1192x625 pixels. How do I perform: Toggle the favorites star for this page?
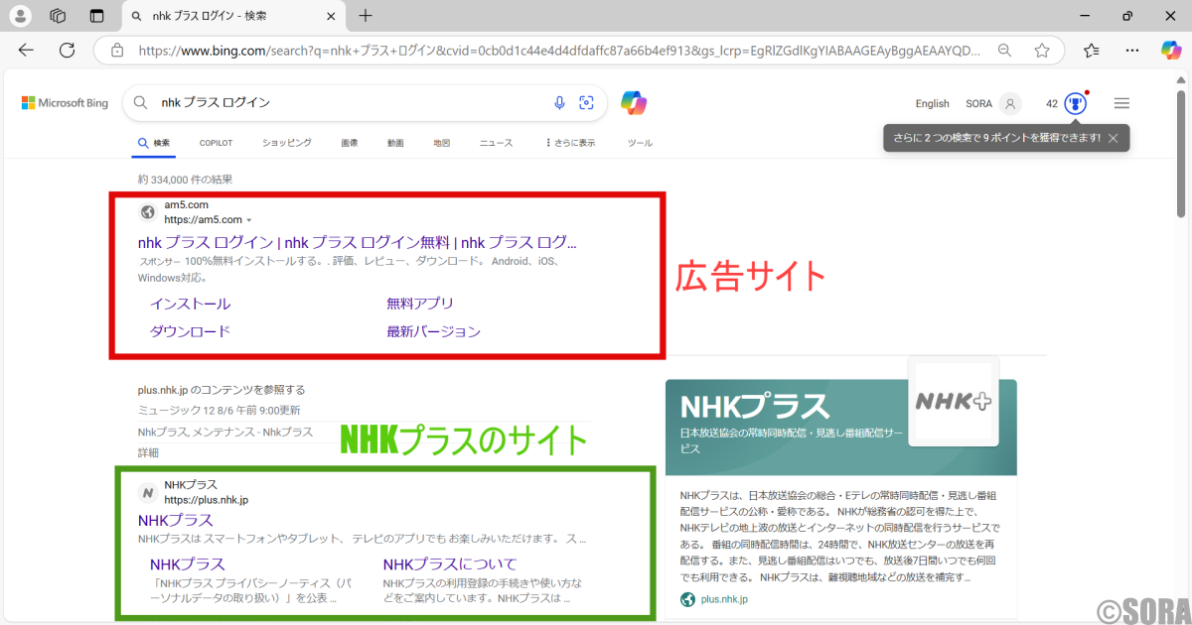(x=1040, y=50)
